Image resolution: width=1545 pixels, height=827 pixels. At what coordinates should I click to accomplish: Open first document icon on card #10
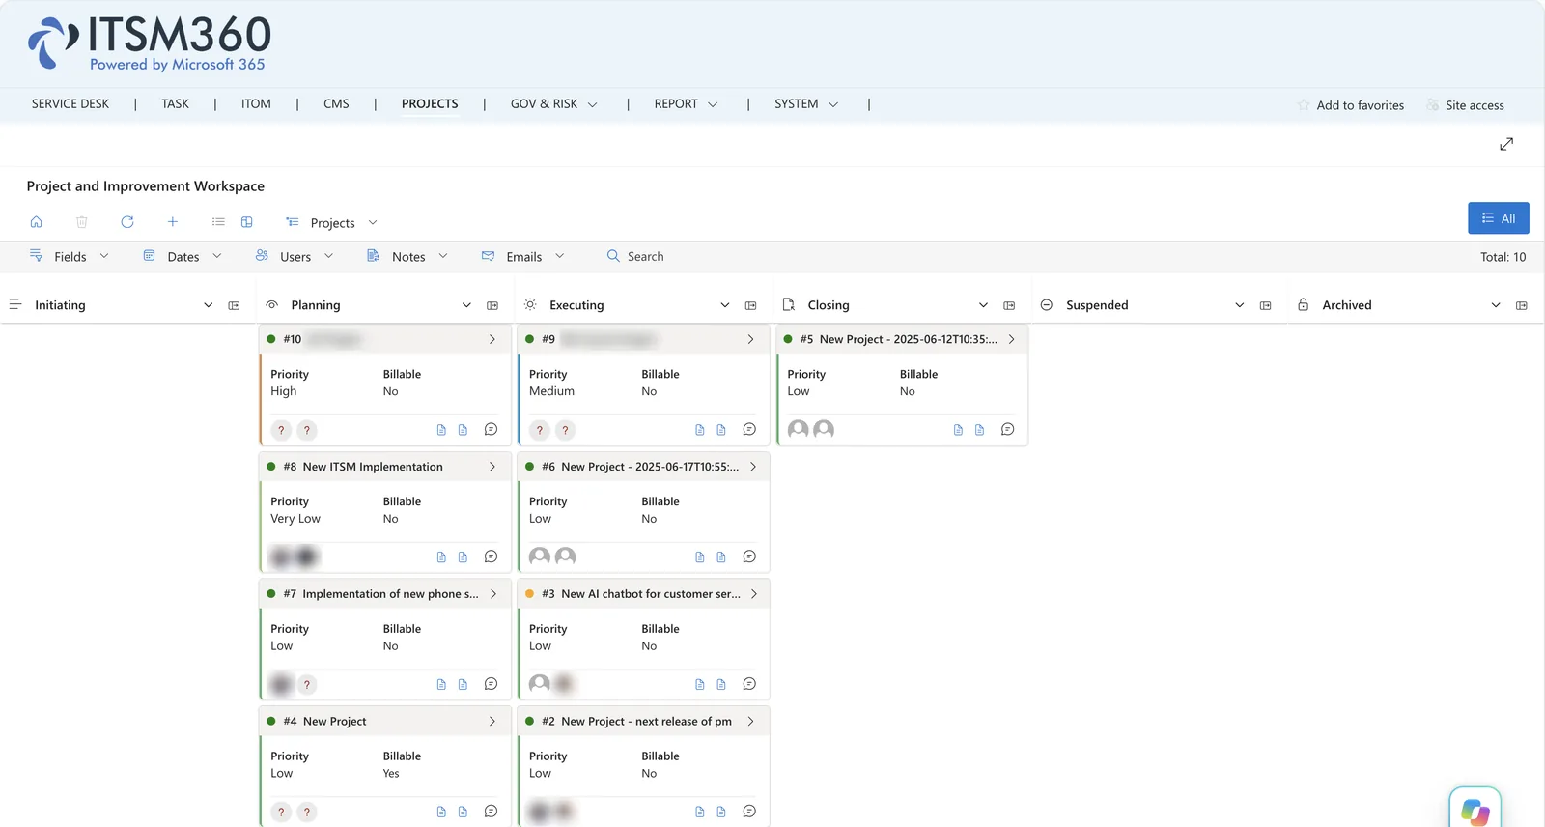click(x=441, y=430)
